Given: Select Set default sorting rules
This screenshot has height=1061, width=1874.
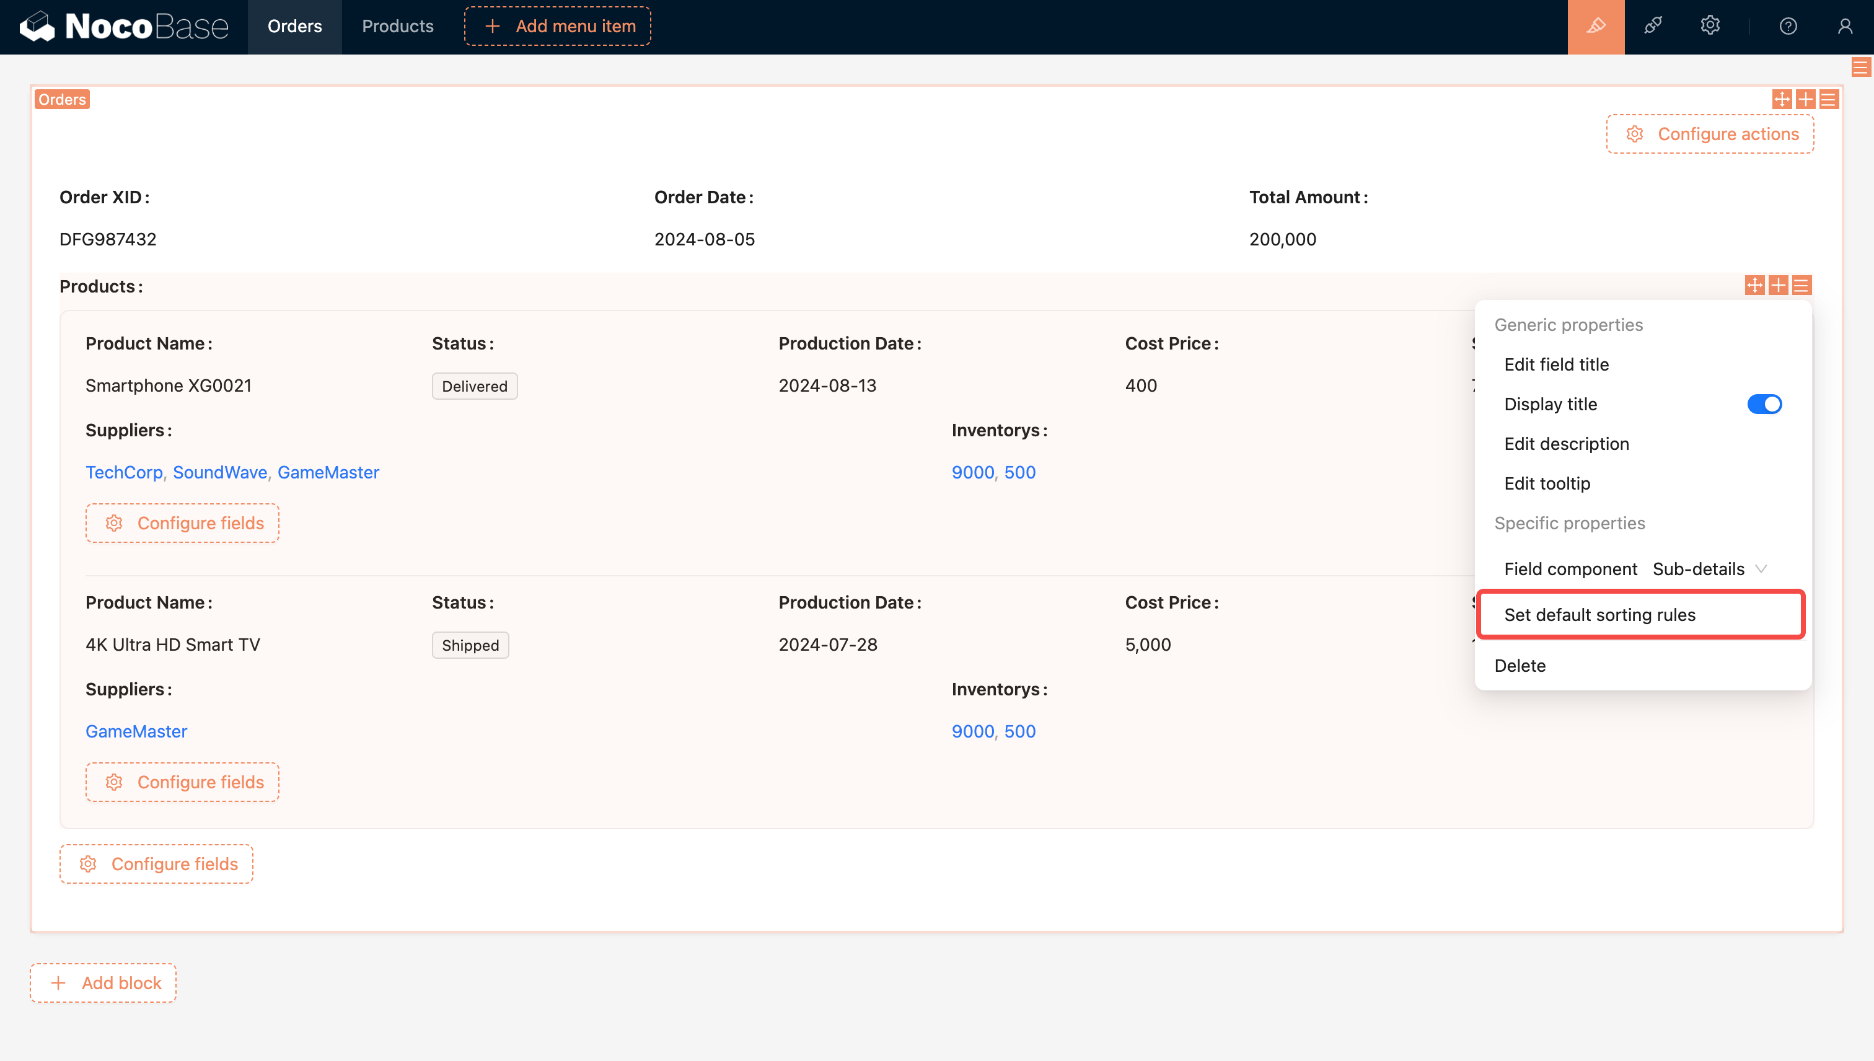Looking at the screenshot, I should pos(1599,615).
